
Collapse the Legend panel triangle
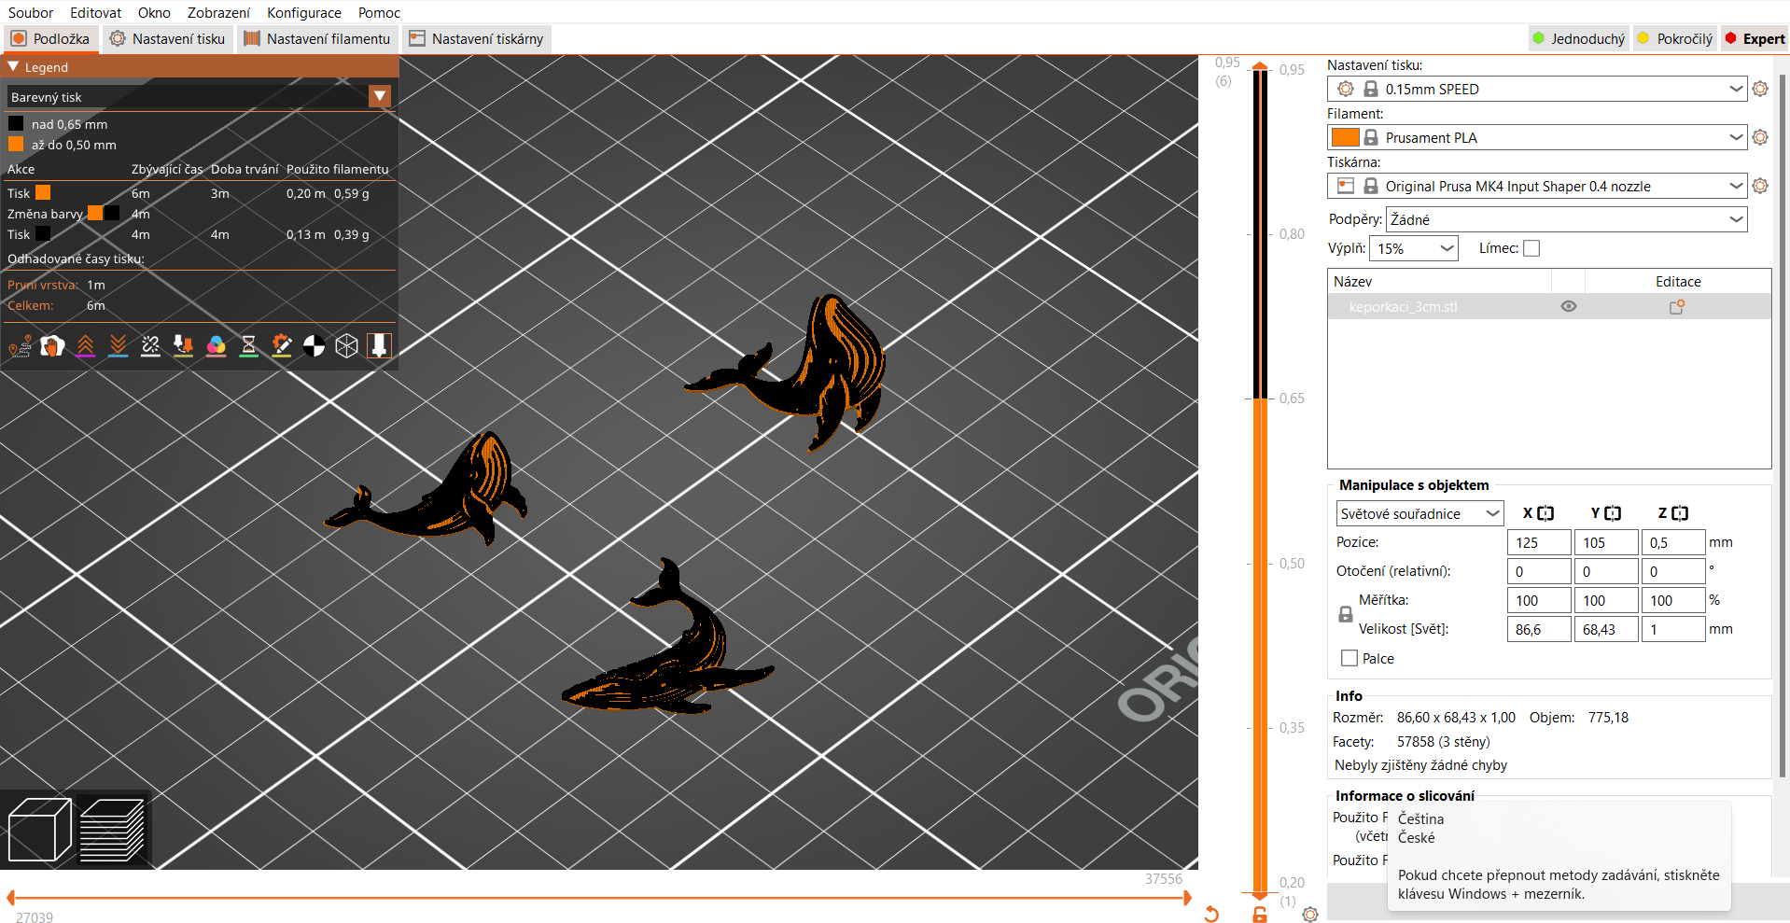coord(13,67)
